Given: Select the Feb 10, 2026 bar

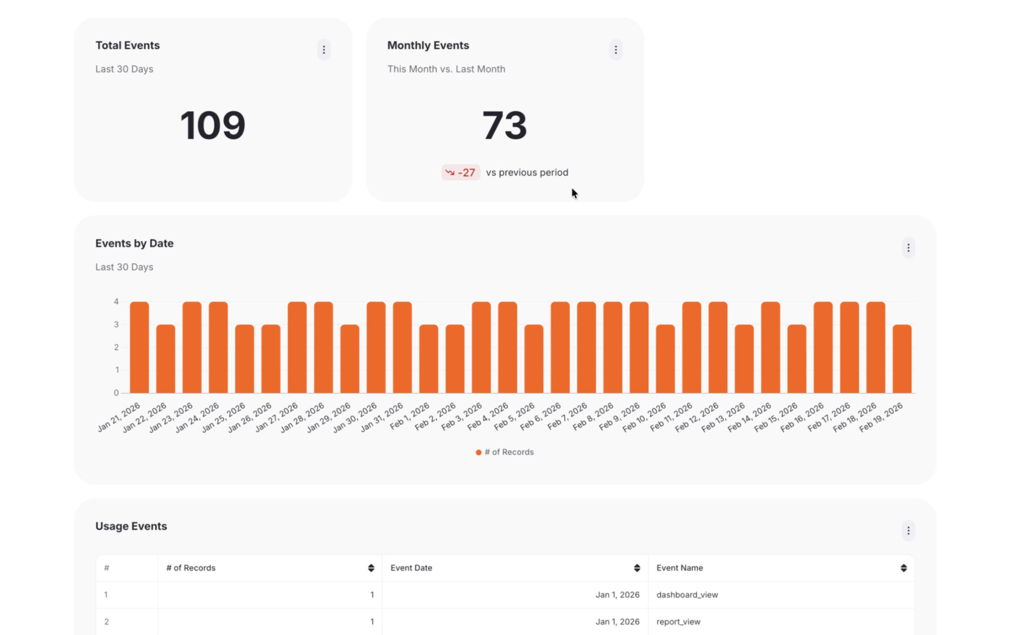Looking at the screenshot, I should pyautogui.click(x=665, y=359).
